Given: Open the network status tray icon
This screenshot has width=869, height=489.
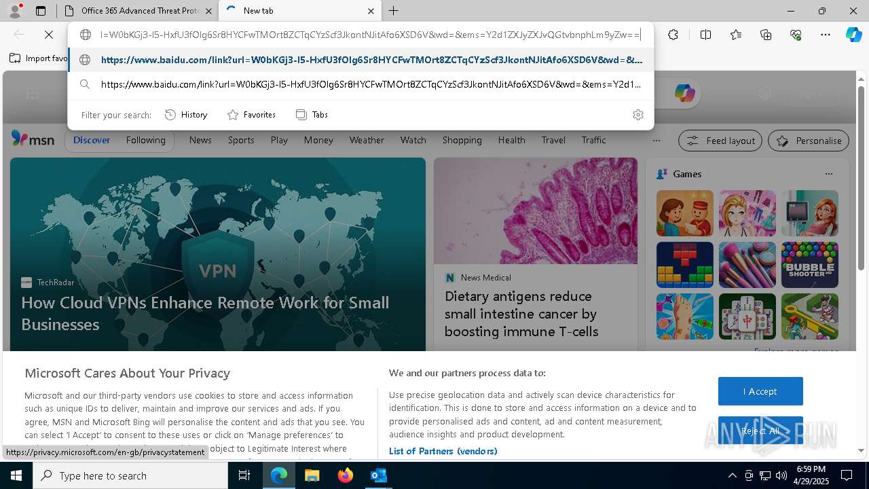Looking at the screenshot, I should 765,475.
